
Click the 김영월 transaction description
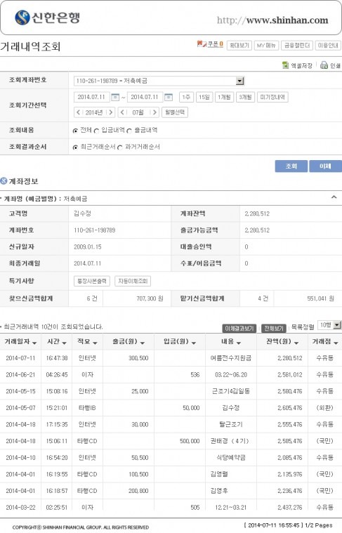(x=219, y=474)
